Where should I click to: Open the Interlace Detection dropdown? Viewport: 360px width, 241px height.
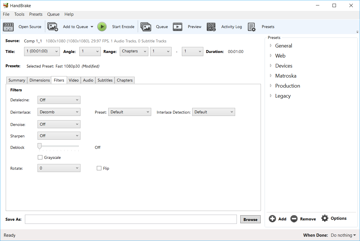[214, 112]
